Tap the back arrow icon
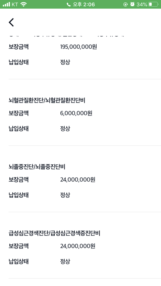 [11, 22]
